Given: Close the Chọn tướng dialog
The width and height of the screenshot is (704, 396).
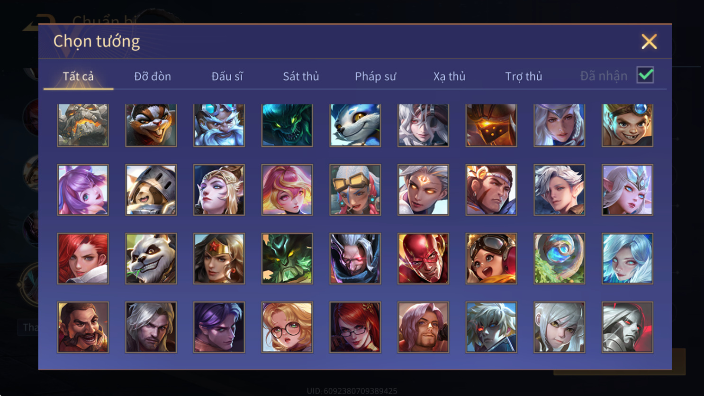Looking at the screenshot, I should coord(649,41).
